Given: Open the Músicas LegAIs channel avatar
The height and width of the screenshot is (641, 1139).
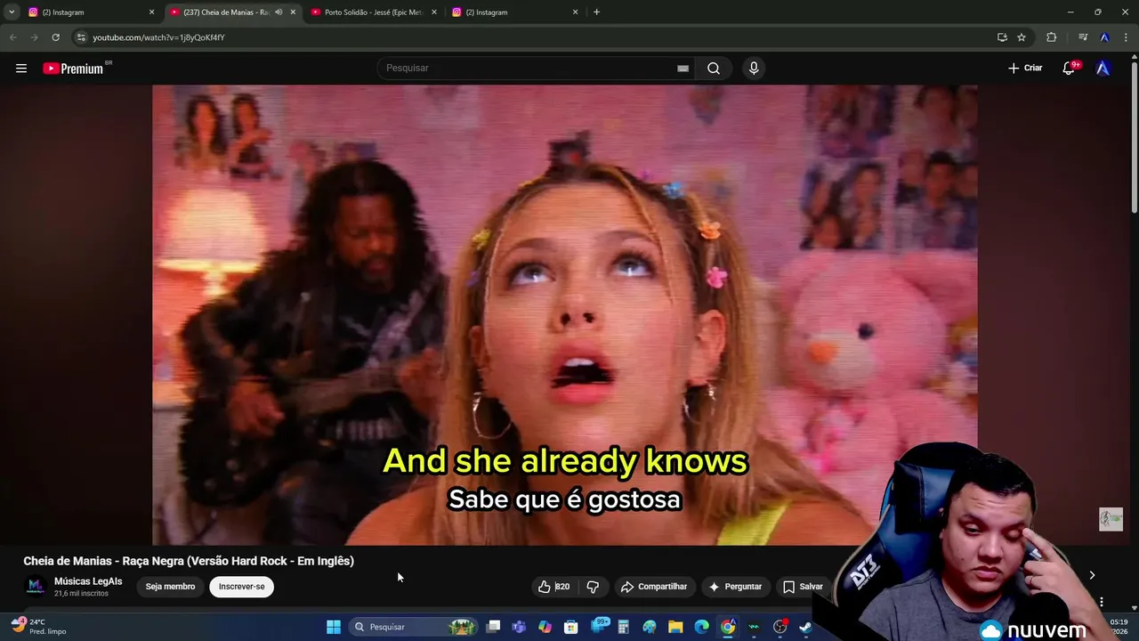Looking at the screenshot, I should 36,586.
